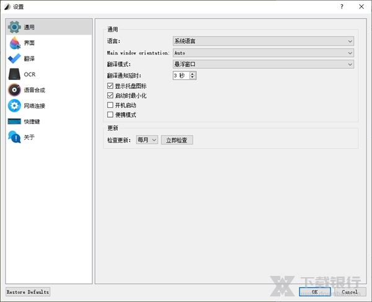The image size is (372, 302).
Task: Select the 快捷键 keyboard icon
Action: pos(14,122)
